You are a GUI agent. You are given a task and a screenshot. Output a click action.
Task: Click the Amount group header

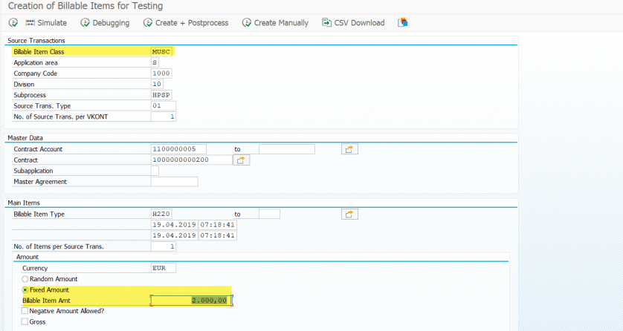coord(28,257)
